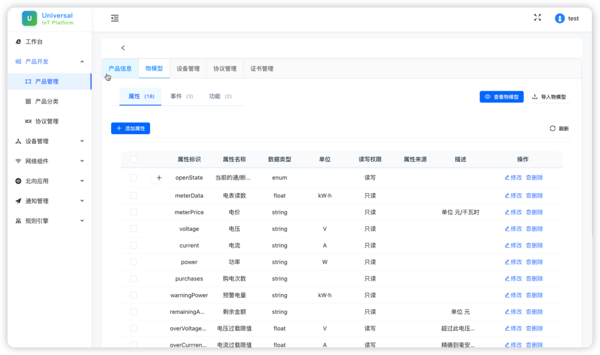
Task: Check the meterPrice row checkbox
Action: point(133,212)
